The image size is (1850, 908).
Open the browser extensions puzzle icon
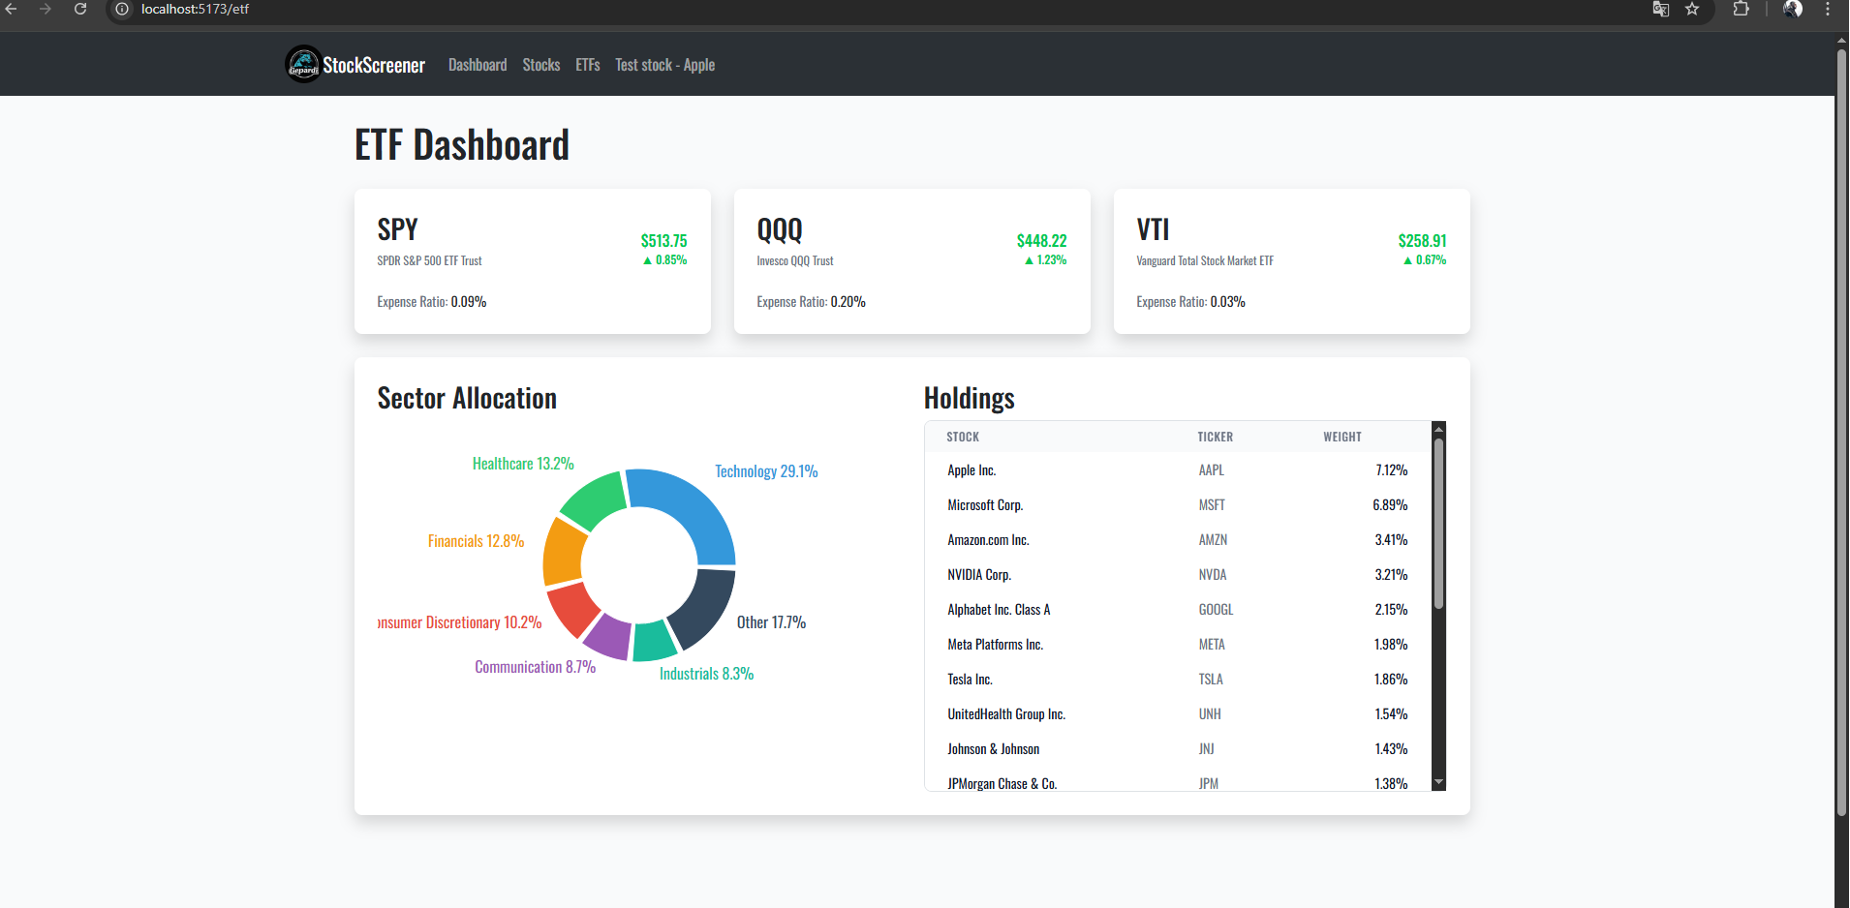(x=1741, y=10)
